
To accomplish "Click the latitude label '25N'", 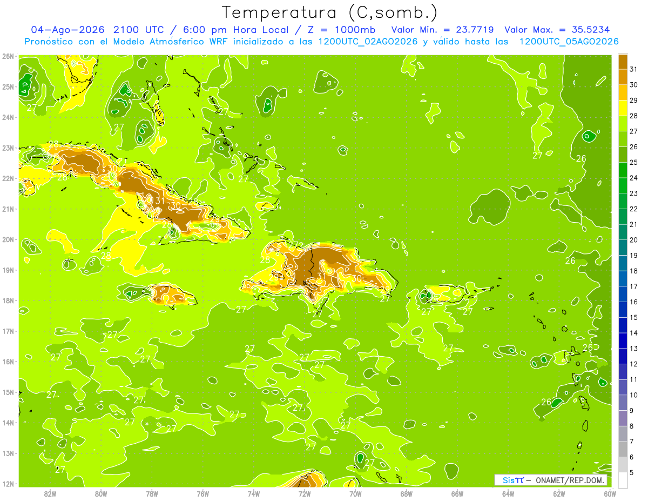I will tap(8, 86).
